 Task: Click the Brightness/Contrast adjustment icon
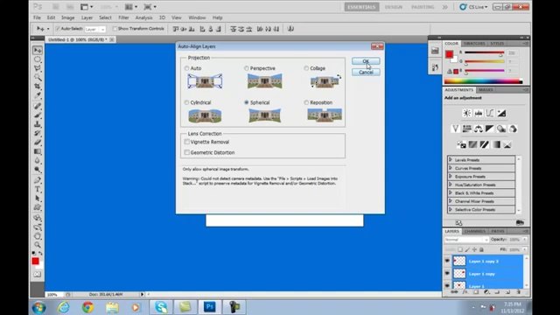(x=466, y=113)
